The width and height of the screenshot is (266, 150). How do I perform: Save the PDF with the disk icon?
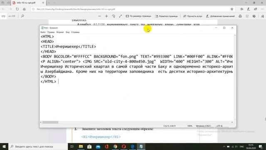tap(247, 16)
